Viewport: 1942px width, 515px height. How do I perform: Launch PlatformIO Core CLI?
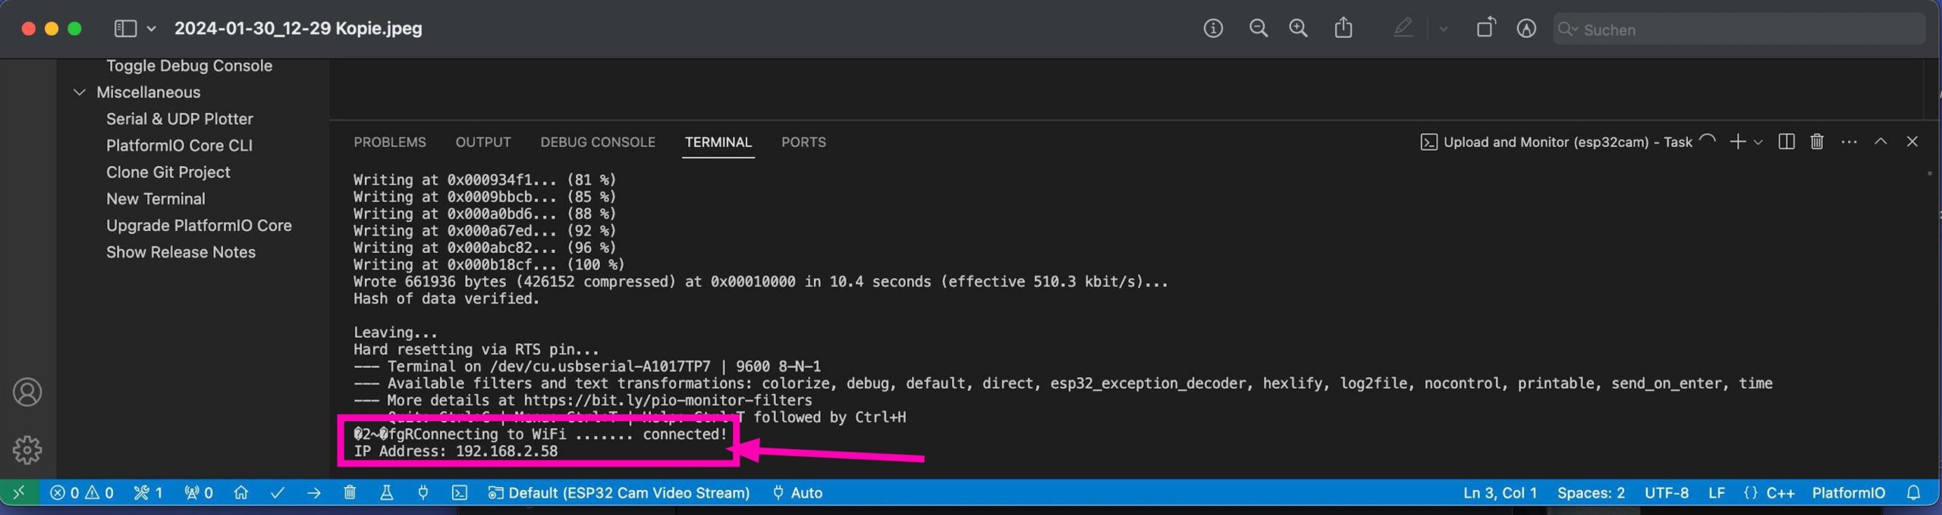[x=179, y=145]
